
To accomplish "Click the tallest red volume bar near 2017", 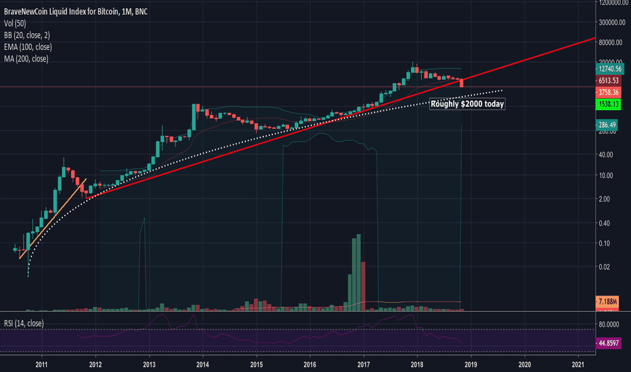I will point(363,286).
